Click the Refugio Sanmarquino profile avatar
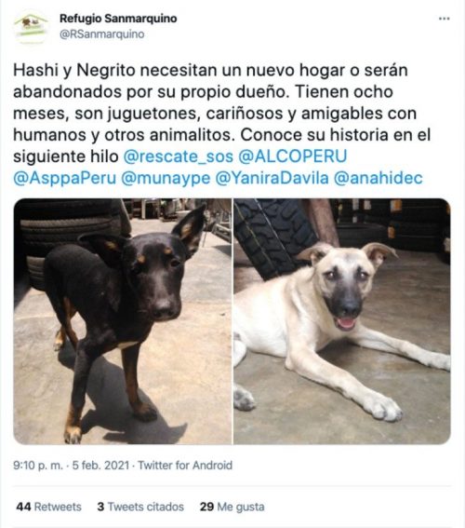 (31, 28)
